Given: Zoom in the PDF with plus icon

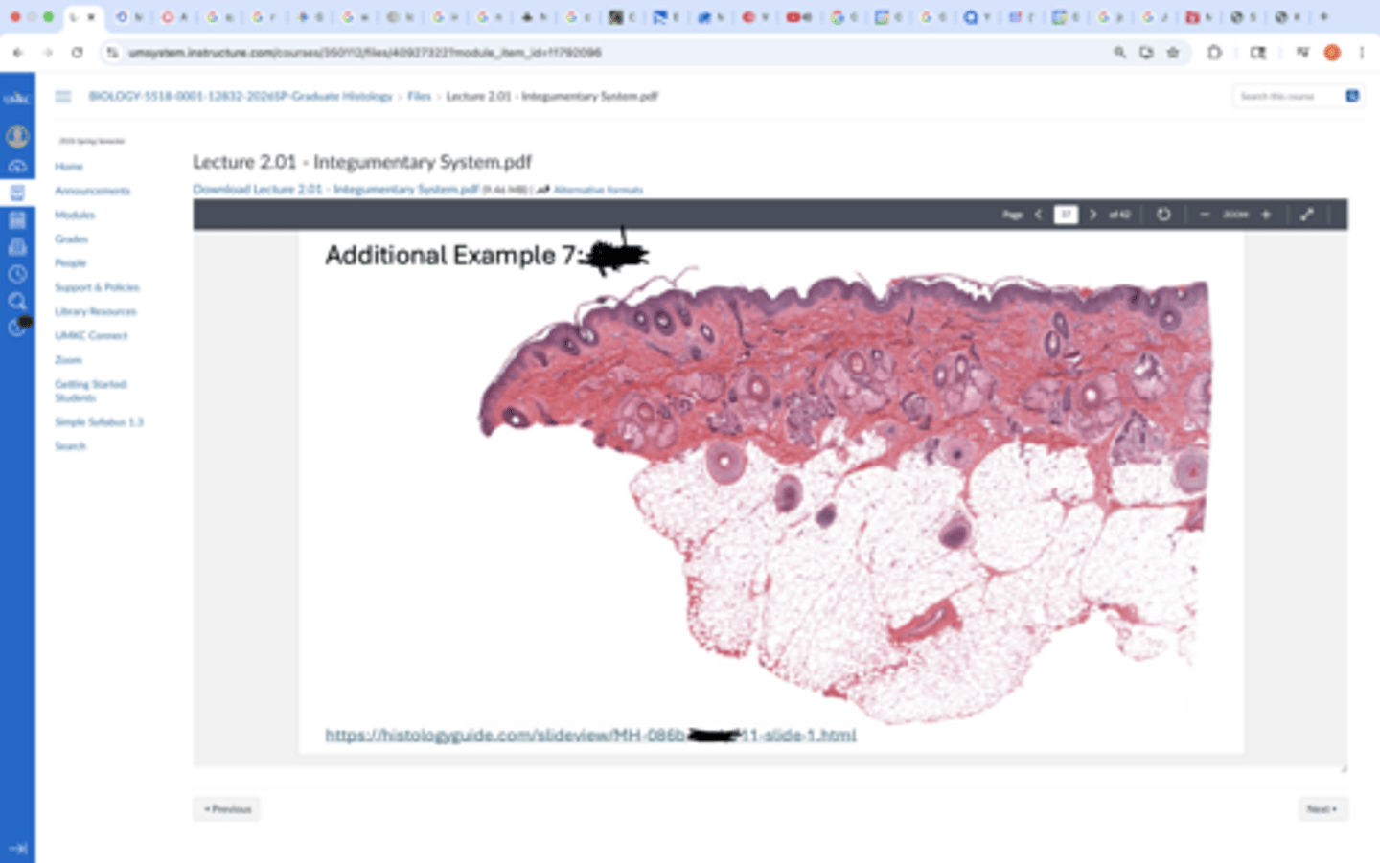Looking at the screenshot, I should 1266,215.
